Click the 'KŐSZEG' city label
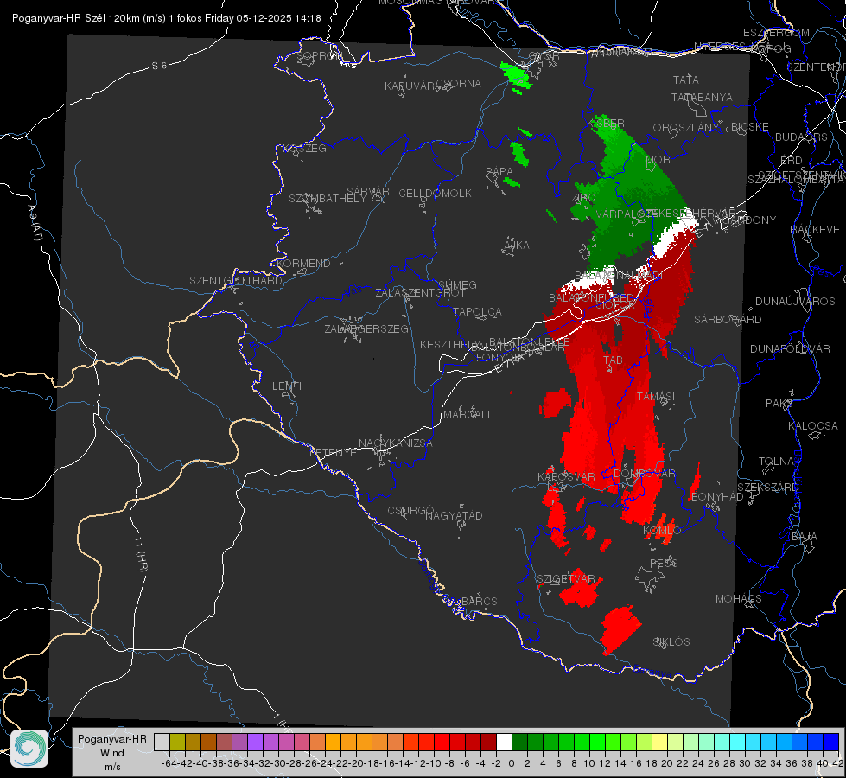The width and height of the screenshot is (846, 778). pyautogui.click(x=307, y=149)
